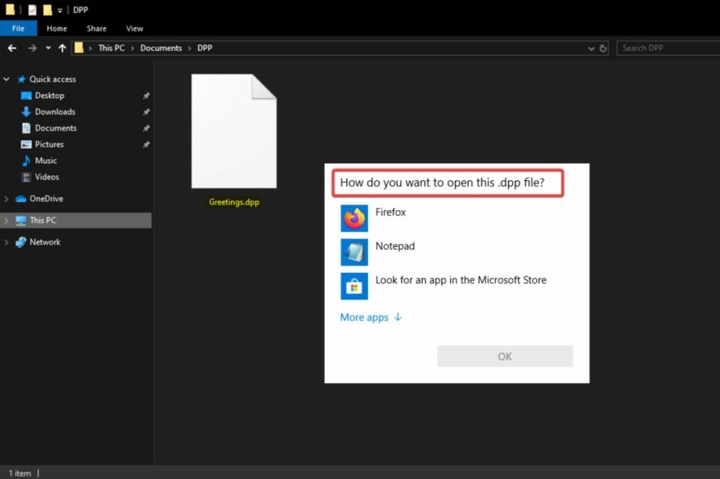Screen dimensions: 720x479
Task: Click the up-one-level navigation arrow
Action: coord(63,48)
